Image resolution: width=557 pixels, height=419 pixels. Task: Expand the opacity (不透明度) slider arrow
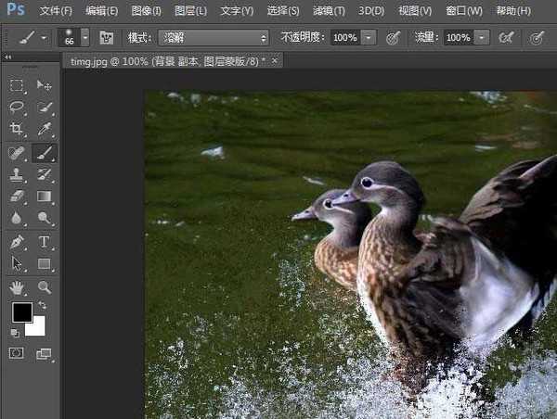click(x=369, y=38)
